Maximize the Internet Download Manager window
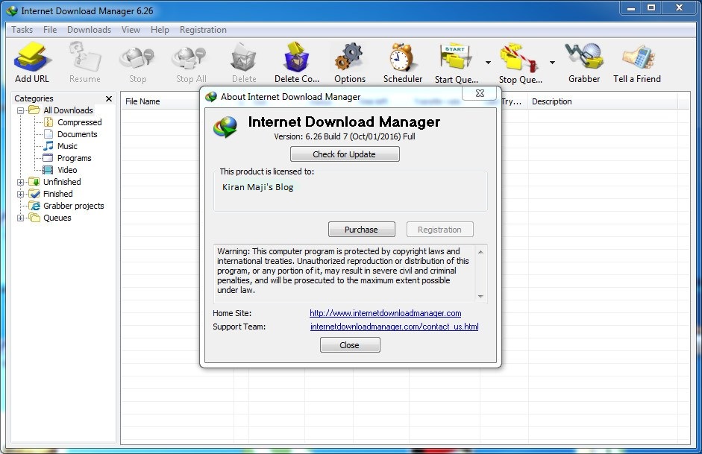Viewport: 702px width, 454px height. 651,7
